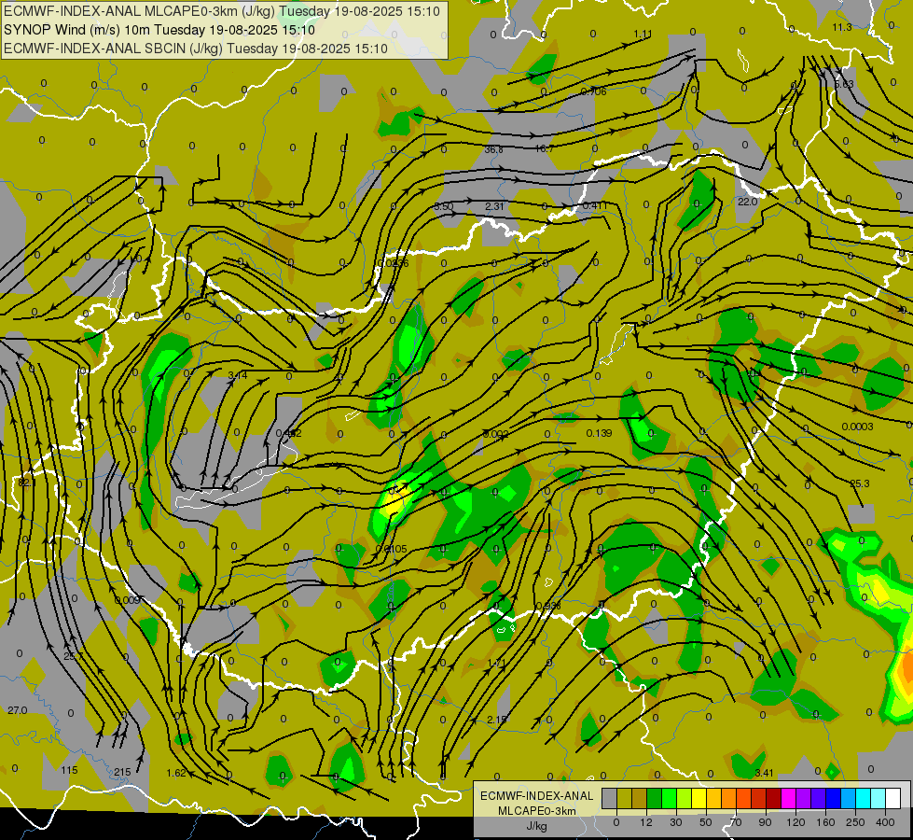Screen dimensions: 913x840
Task: Click the legend tick label 250
Action: click(855, 822)
